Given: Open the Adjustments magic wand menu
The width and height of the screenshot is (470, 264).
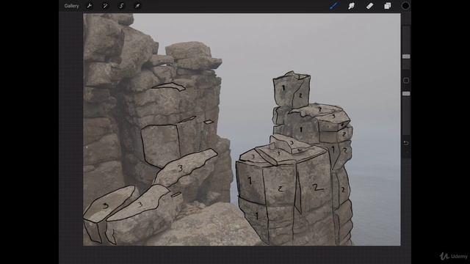Looking at the screenshot, I should tap(105, 6).
